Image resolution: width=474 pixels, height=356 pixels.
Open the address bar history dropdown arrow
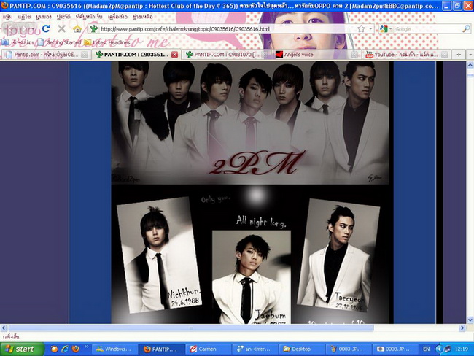(x=370, y=29)
